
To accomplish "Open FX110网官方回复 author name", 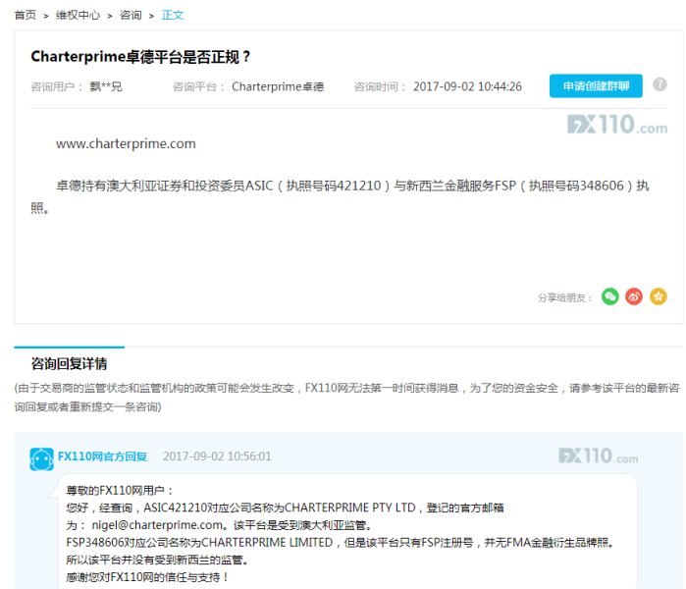I will point(102,456).
